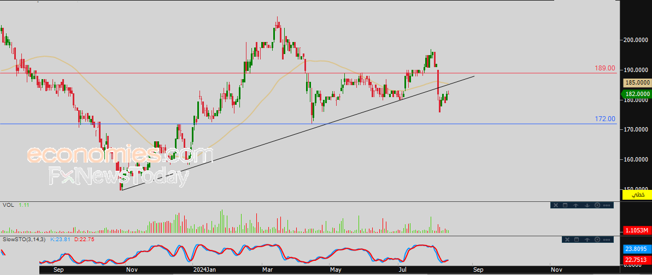Image resolution: width=652 pixels, height=275 pixels.
Task: Close the SlowSTO indicator panel
Action: [x=567, y=240]
